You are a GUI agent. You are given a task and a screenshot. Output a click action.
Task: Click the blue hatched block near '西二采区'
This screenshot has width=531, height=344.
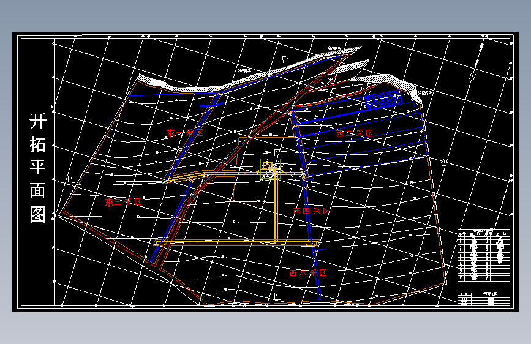pos(383,100)
